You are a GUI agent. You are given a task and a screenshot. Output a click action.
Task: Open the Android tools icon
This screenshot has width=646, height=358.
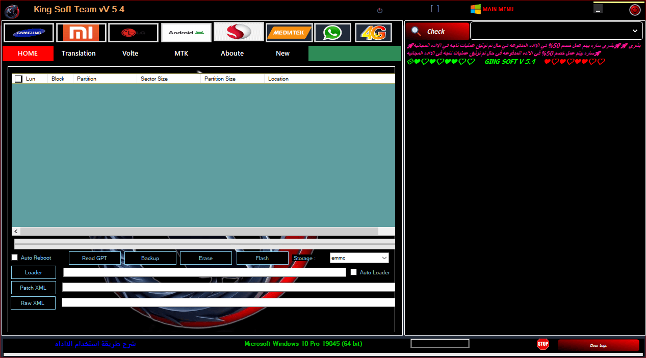pyautogui.click(x=186, y=33)
